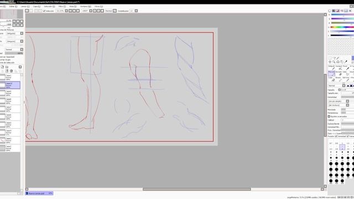Open the Filtro menu
Image resolution: width=354 pixels, height=199 pixels.
(x=62, y=7)
